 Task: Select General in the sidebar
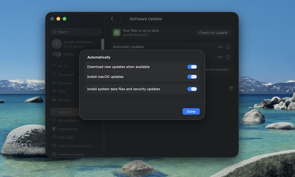64,112
